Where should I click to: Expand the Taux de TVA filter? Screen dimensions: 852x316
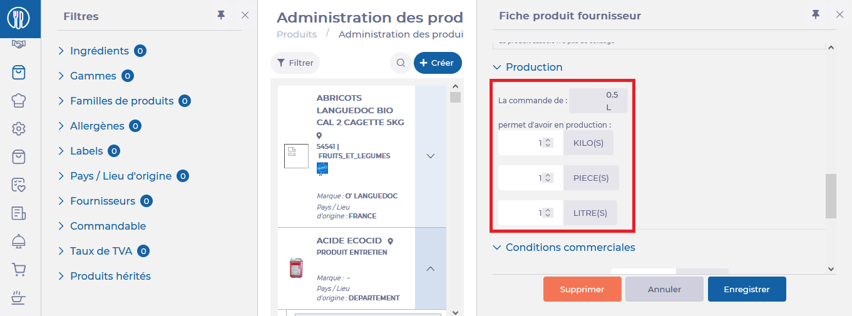(x=101, y=251)
